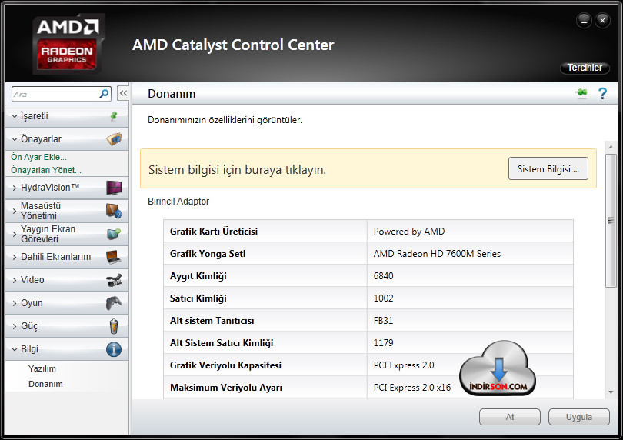Expand the Yaygın Ekran Görevleri section
This screenshot has height=440, width=623.
coord(15,234)
